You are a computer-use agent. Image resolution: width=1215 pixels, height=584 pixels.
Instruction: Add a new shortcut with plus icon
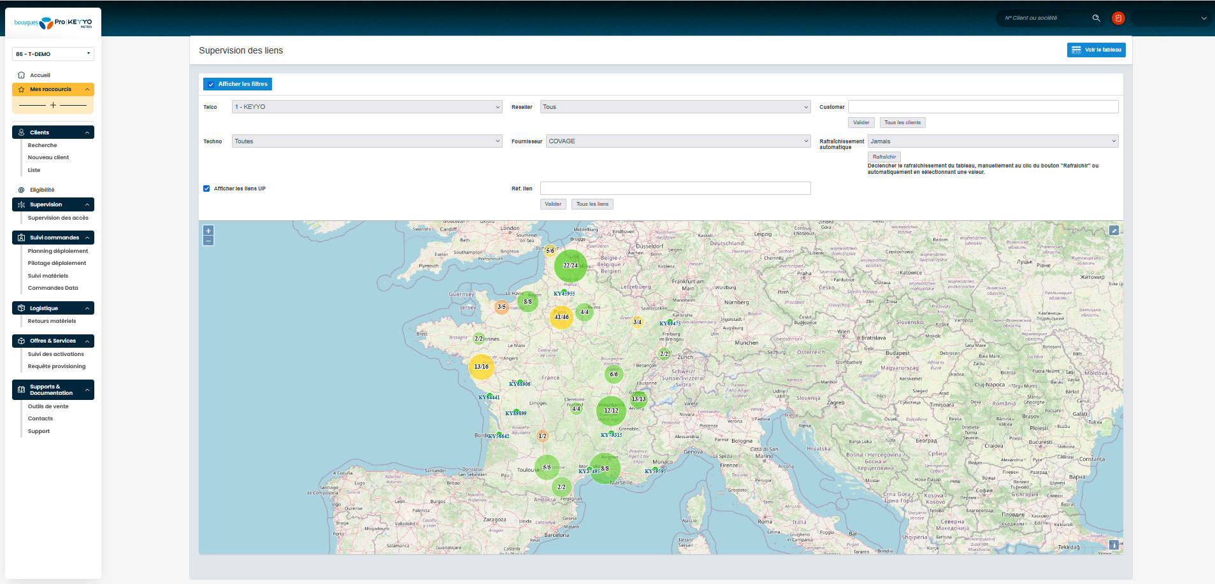(x=53, y=105)
